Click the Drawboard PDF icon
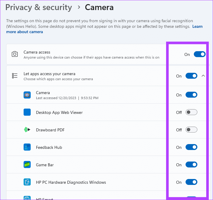The width and height of the screenshot is (213, 200). pos(27,130)
